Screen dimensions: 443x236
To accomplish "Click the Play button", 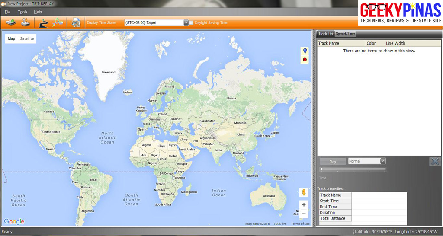I will (x=333, y=162).
